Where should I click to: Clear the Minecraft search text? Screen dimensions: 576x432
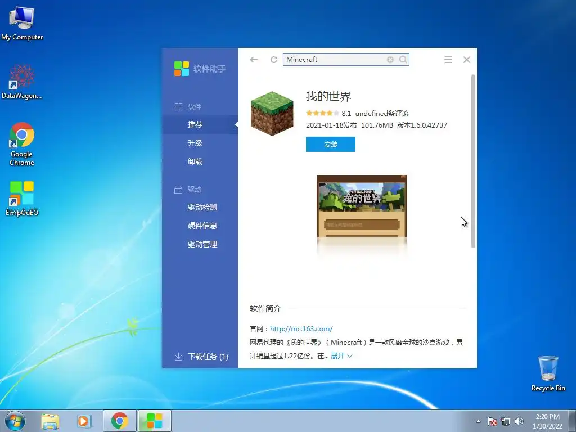(390, 60)
